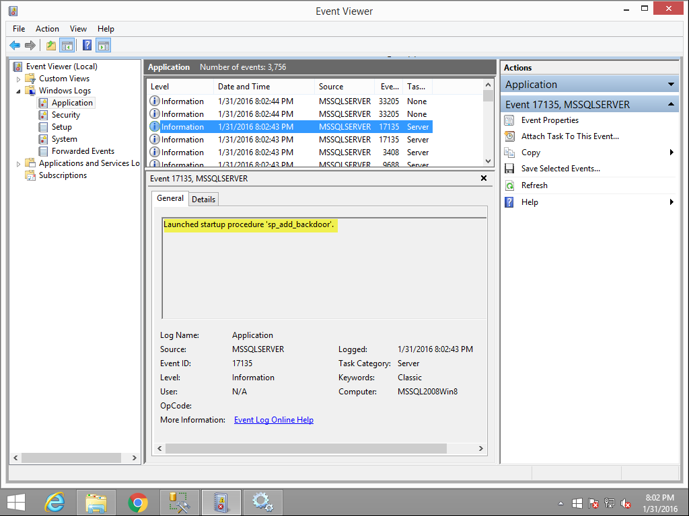Click the Action Center flag tray icon
Image resolution: width=689 pixels, height=516 pixels.
tap(593, 503)
